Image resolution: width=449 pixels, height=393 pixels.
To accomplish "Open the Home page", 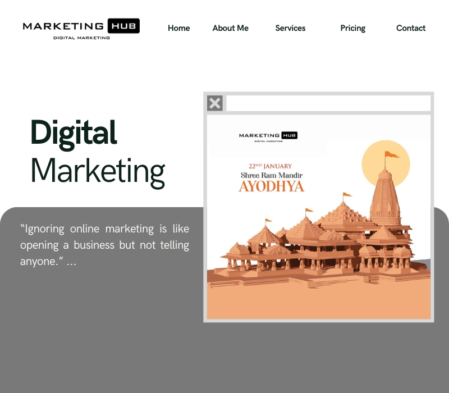I will 178,28.
